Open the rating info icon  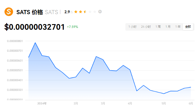pos(100,12)
